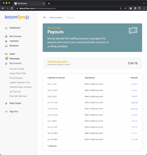Image resolution: width=147 pixels, height=155 pixels.
Task: Open the browser extensions puzzle icon
Action: (131, 9)
